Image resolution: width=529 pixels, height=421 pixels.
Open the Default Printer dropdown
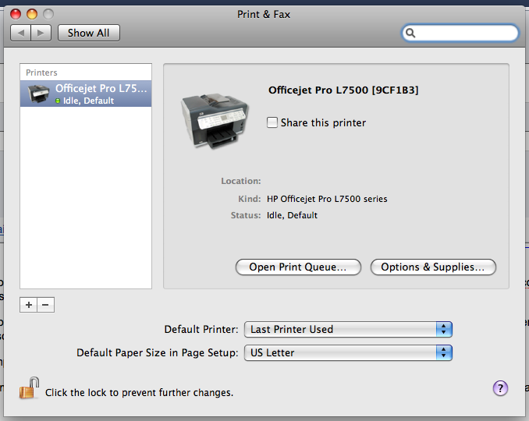[x=348, y=329]
